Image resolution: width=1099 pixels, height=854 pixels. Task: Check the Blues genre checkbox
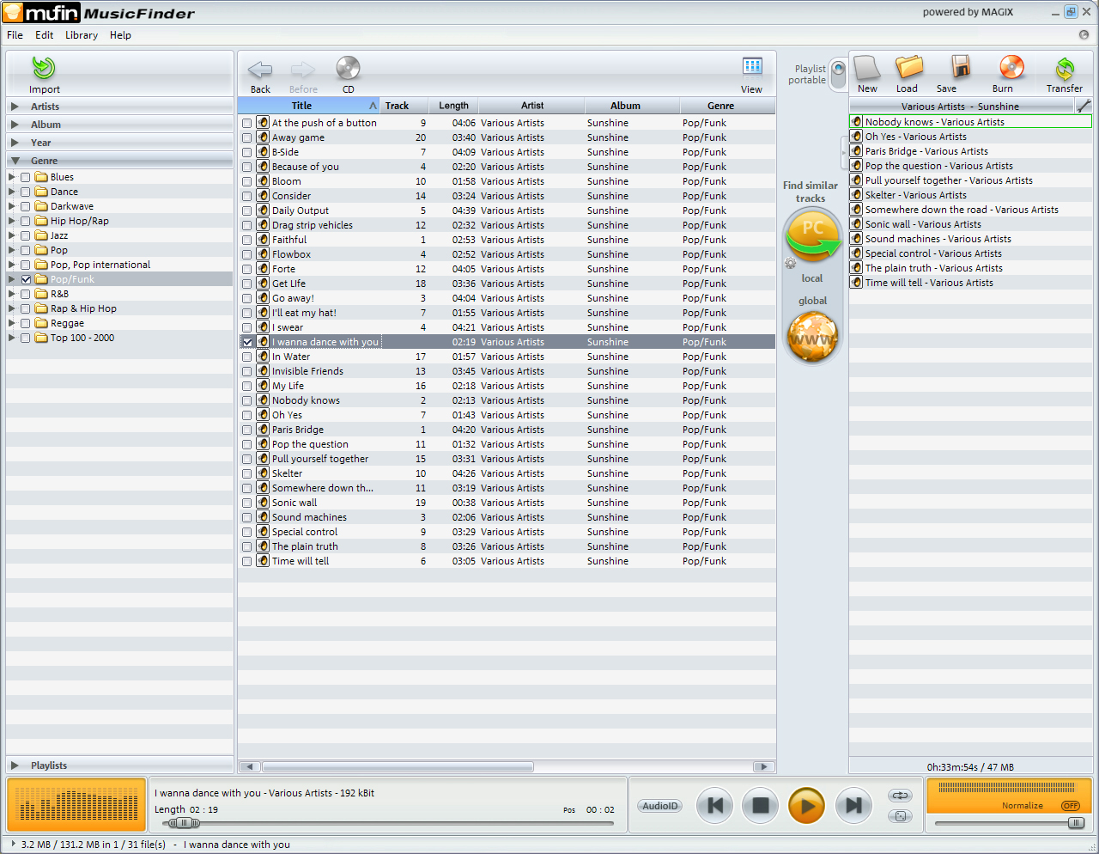pos(26,177)
